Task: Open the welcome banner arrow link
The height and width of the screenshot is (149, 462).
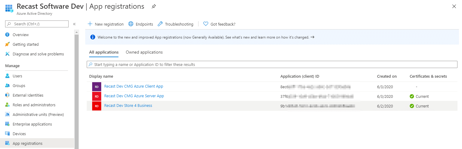Action: coord(312,37)
